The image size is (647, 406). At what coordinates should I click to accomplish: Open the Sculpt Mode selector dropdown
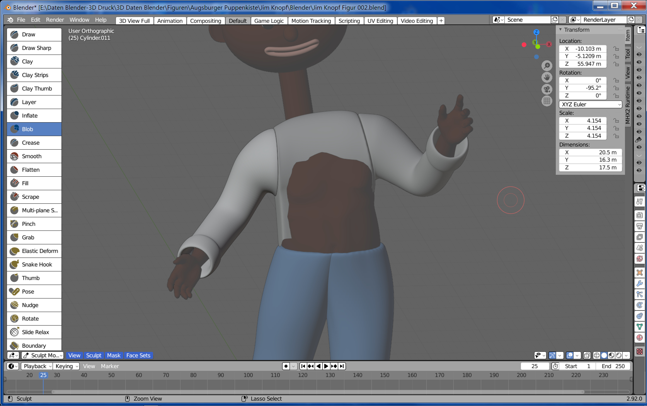[x=43, y=355]
